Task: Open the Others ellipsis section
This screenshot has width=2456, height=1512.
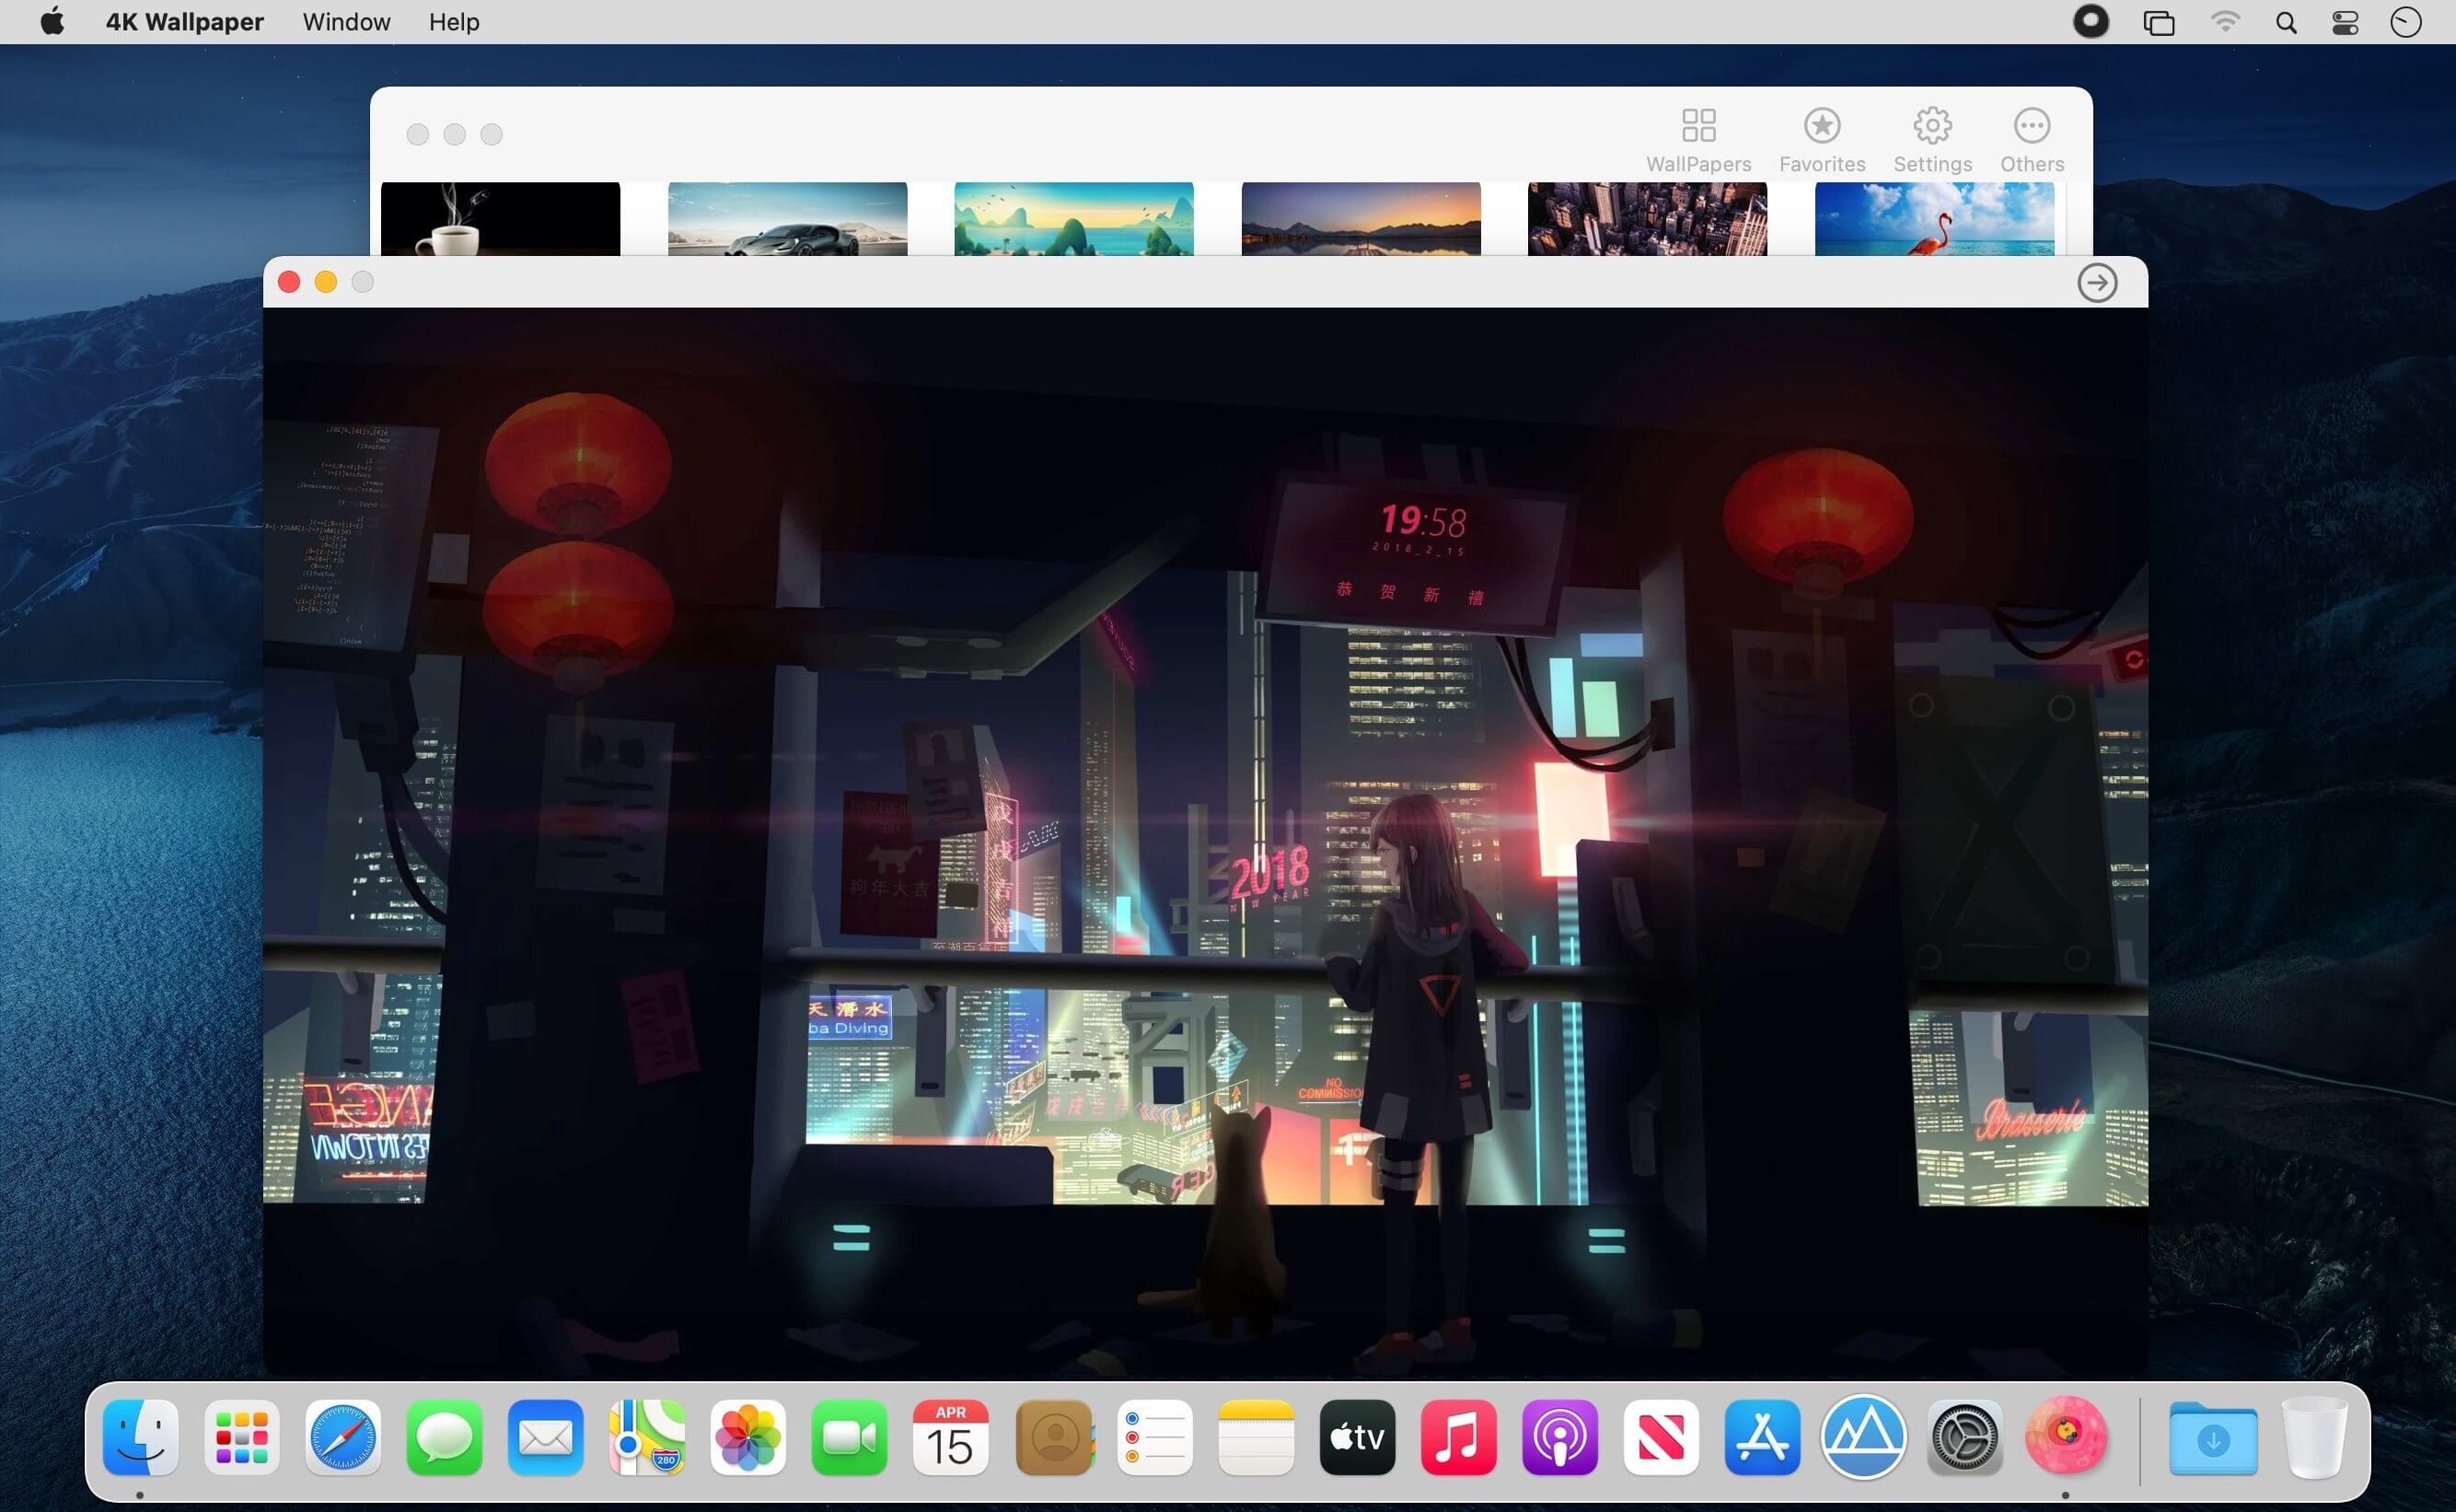Action: pyautogui.click(x=2032, y=139)
